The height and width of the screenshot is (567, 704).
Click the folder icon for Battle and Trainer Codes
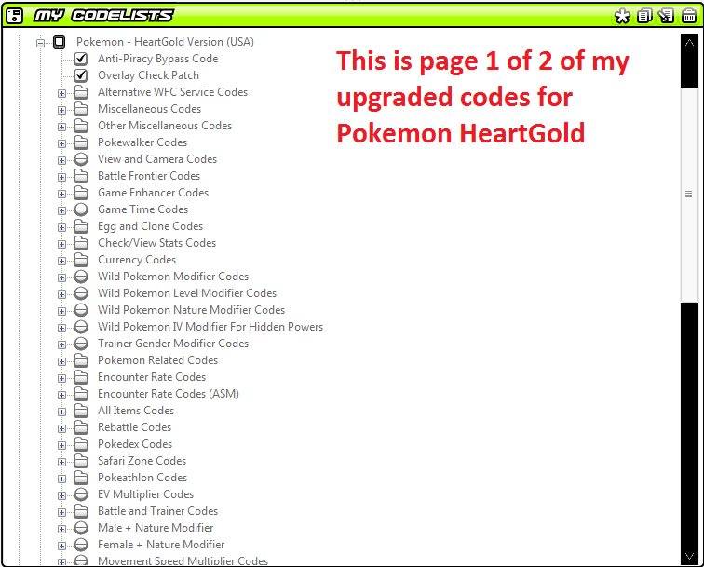tap(81, 511)
